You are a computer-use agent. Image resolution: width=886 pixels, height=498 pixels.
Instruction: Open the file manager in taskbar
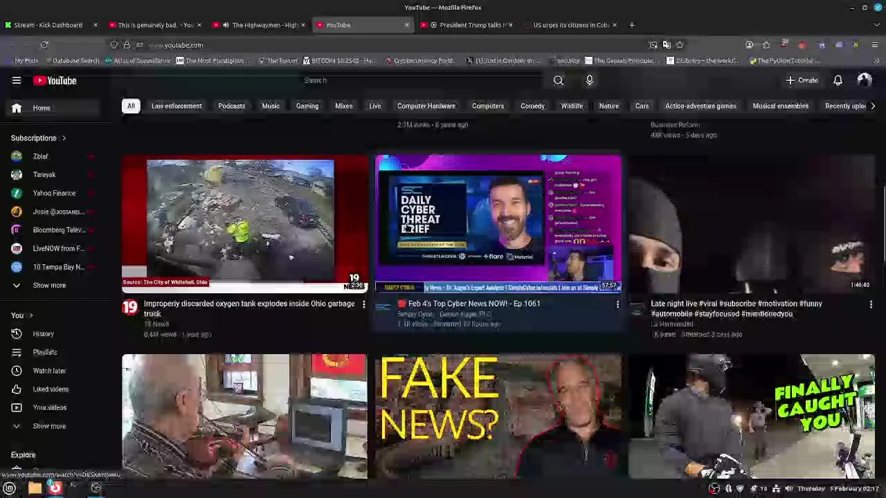35,488
